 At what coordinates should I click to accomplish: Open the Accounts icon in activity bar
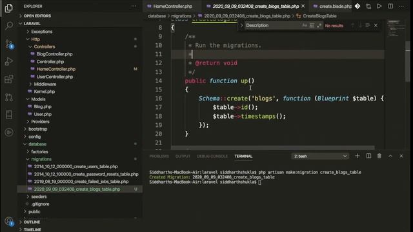tap(9, 221)
